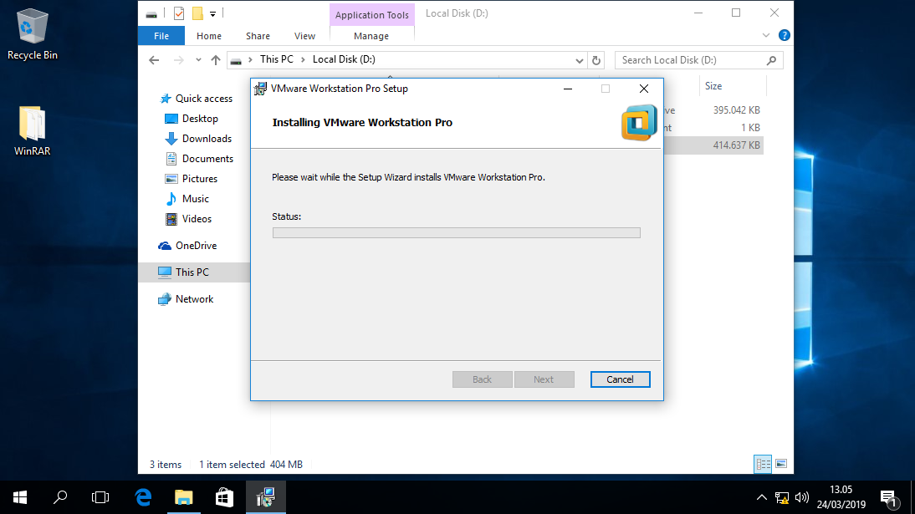Viewport: 915px width, 514px height.
Task: Open File Explorer from the taskbar
Action: pos(184,497)
